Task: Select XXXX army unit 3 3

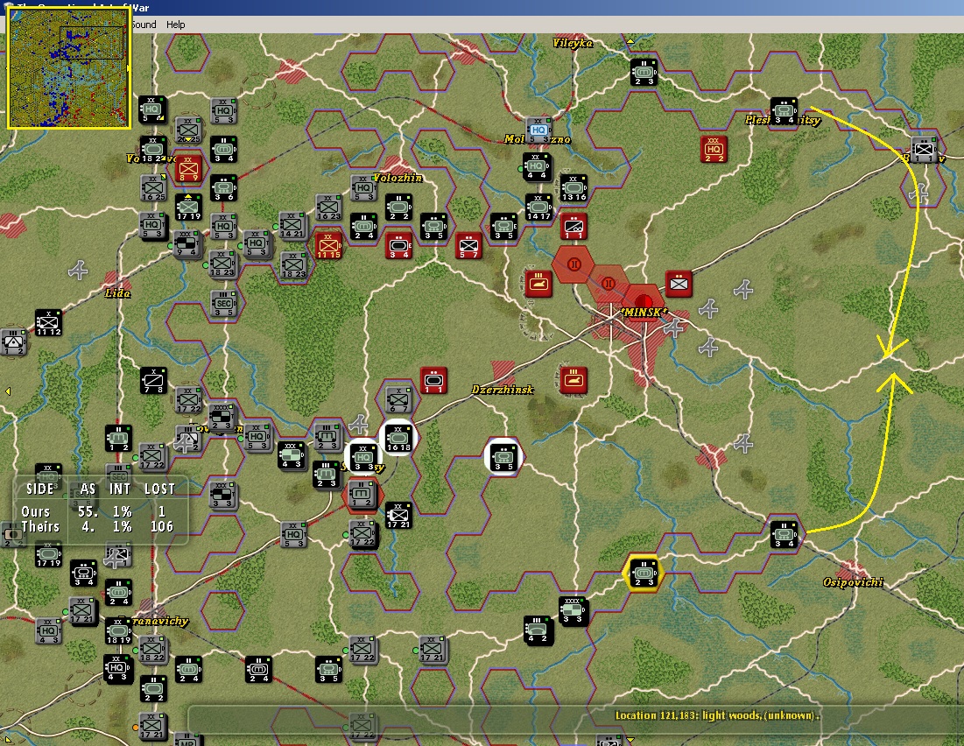Action: 573,611
